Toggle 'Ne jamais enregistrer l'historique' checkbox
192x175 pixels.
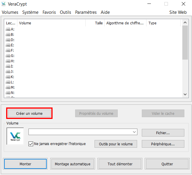click(x=31, y=144)
